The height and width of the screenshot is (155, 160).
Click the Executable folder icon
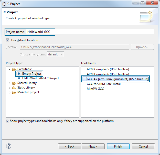point(14,69)
